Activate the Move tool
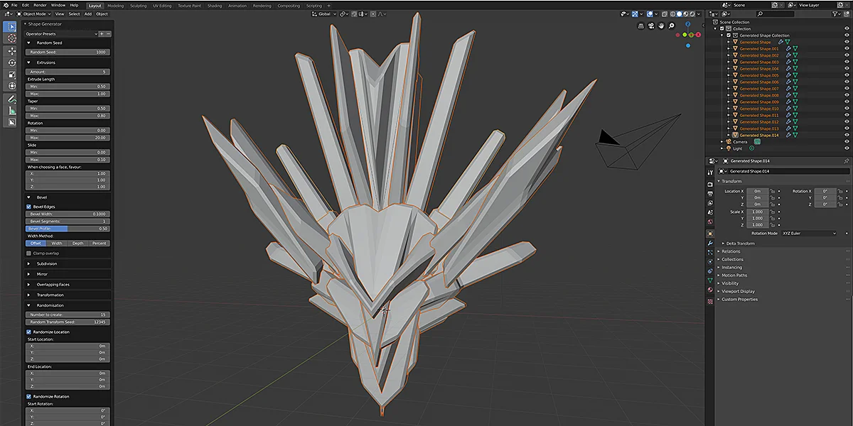Screen dimensions: 853x426 (11, 51)
